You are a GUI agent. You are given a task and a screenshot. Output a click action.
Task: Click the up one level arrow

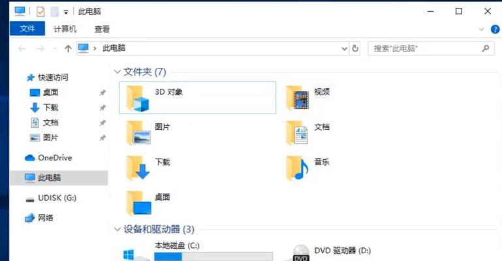click(68, 49)
